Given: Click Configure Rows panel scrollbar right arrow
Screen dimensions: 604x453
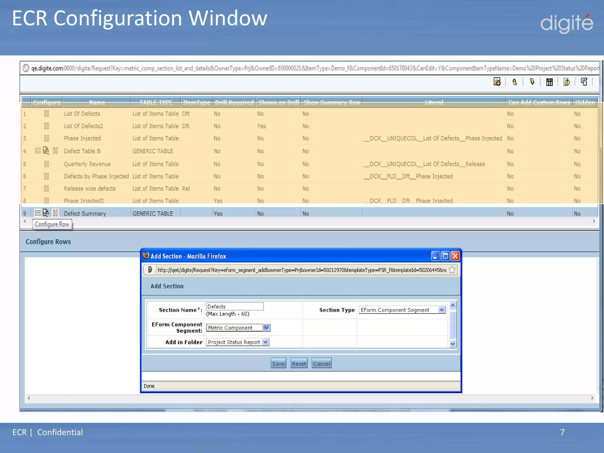Looking at the screenshot, I should point(592,398).
